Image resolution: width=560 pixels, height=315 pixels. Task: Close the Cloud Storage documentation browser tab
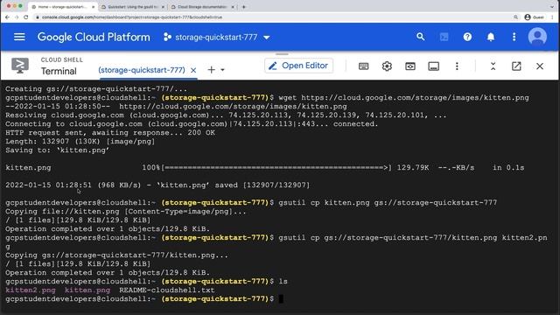pyautogui.click(x=233, y=7)
